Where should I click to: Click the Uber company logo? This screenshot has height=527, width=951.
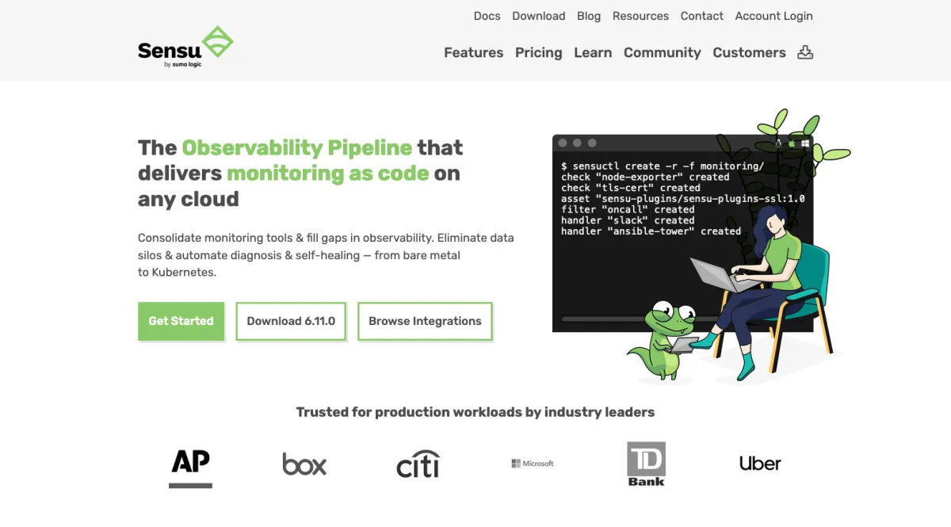(x=760, y=464)
